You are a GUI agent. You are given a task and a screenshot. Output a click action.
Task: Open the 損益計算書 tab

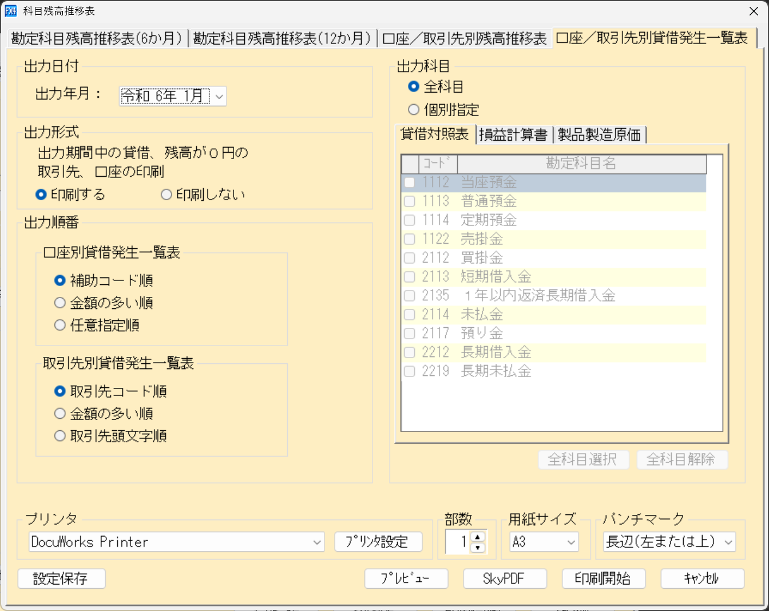coord(513,134)
